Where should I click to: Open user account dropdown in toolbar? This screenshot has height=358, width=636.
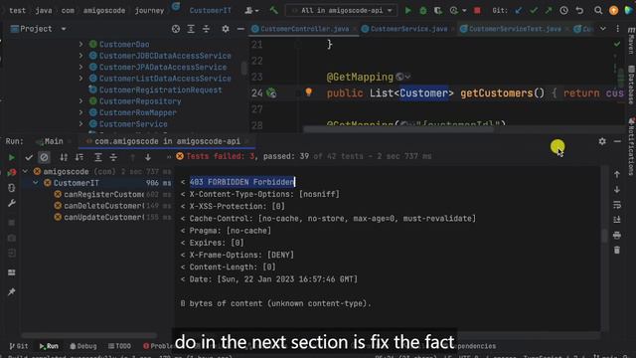251,11
